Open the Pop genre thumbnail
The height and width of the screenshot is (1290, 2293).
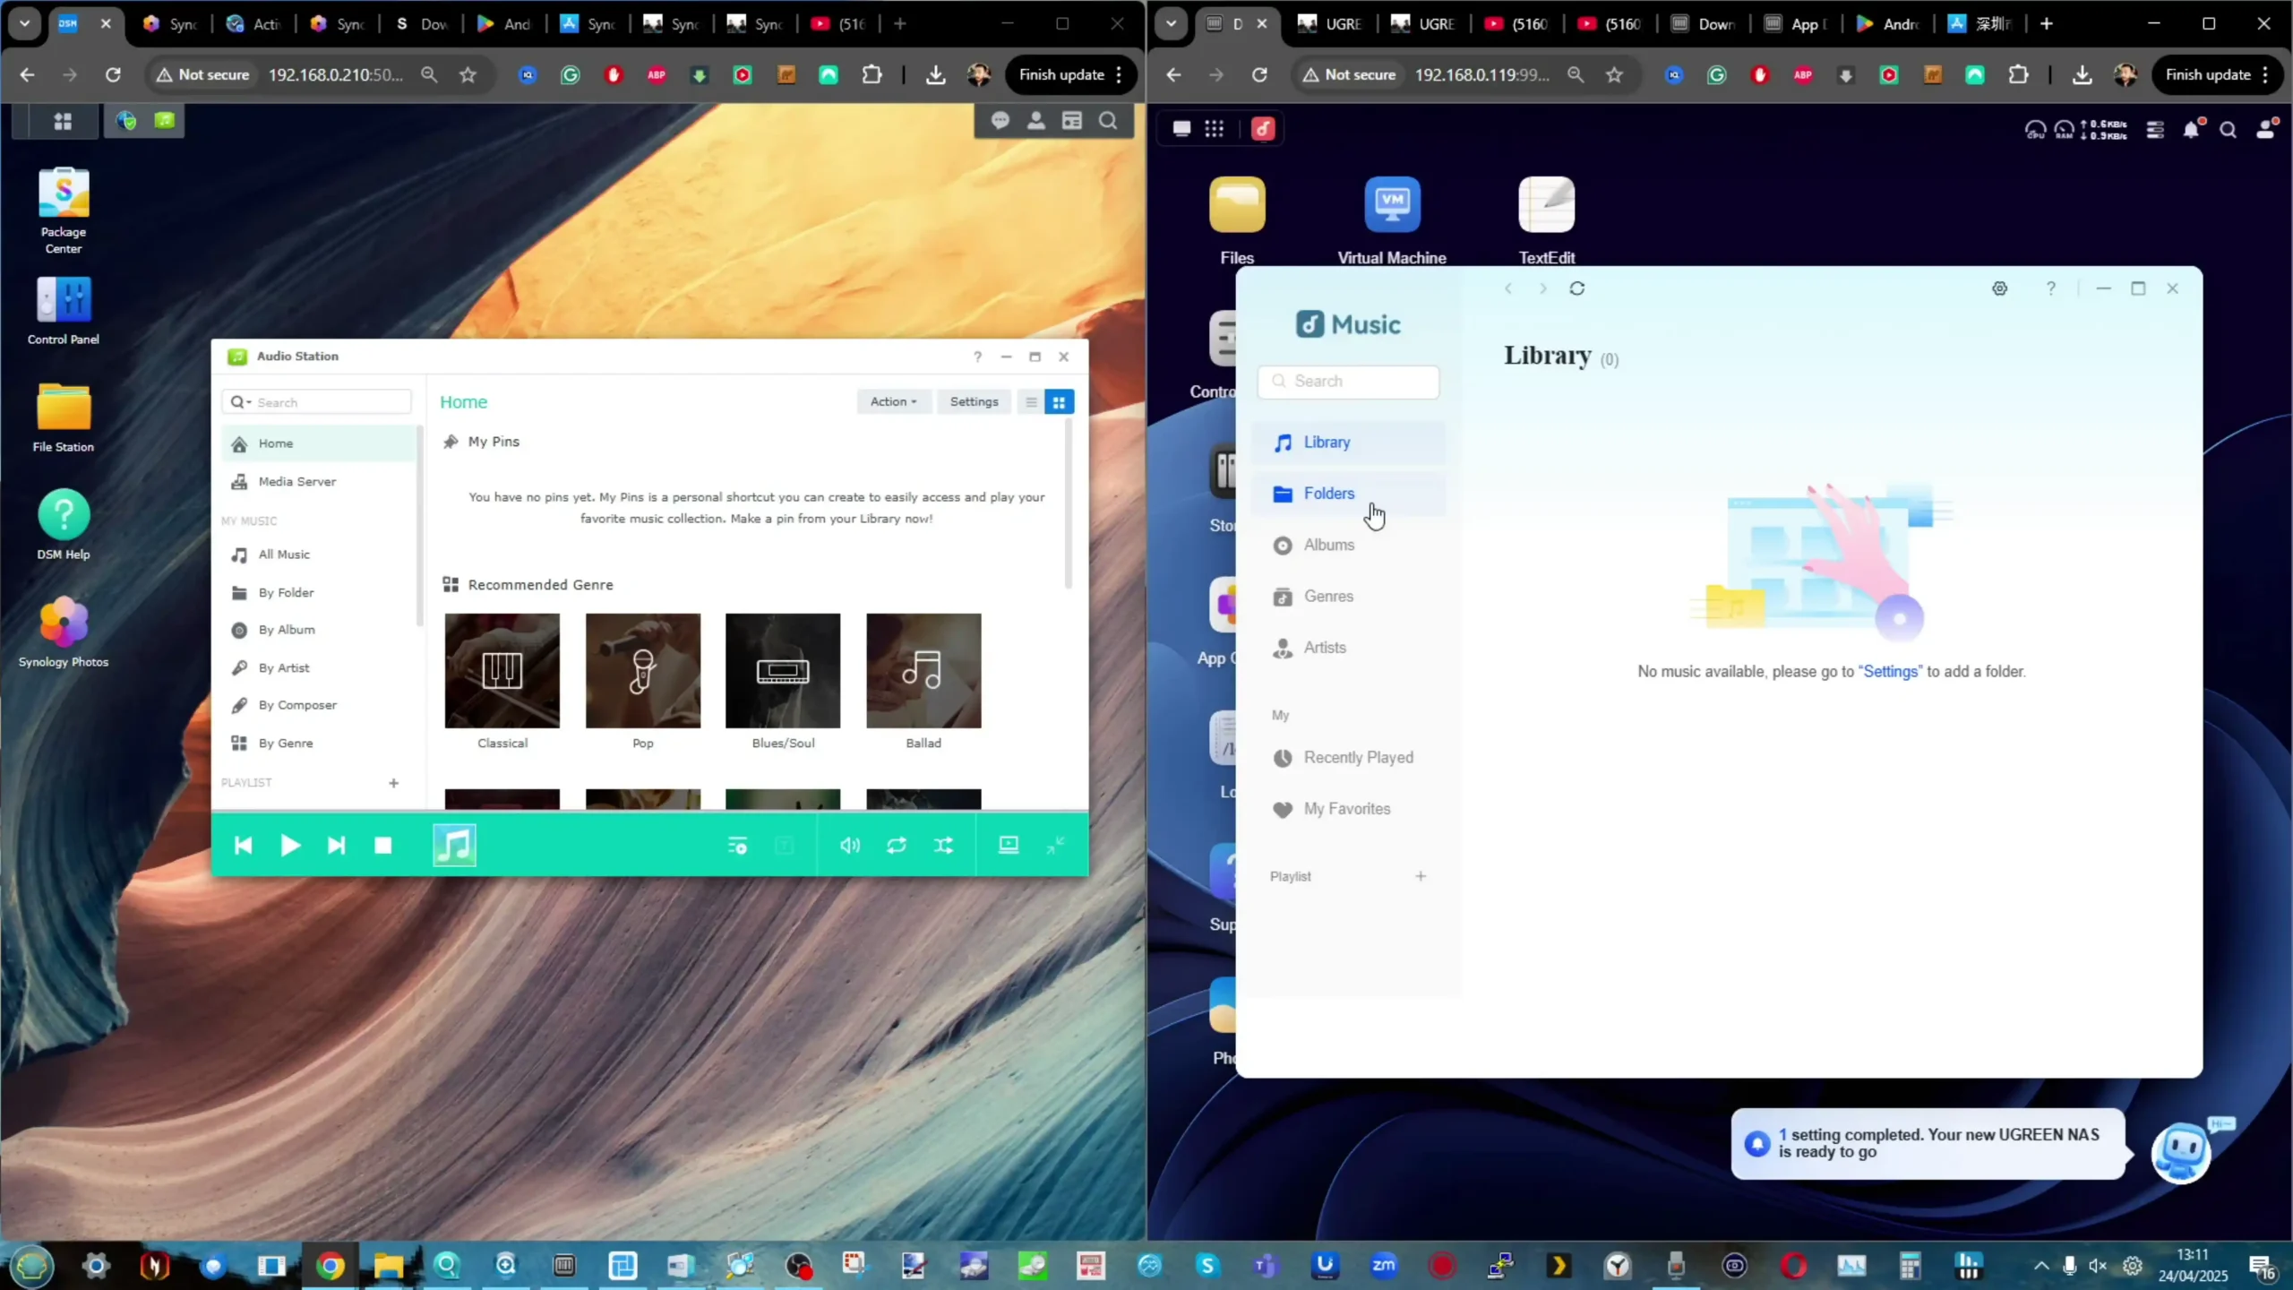[643, 671]
